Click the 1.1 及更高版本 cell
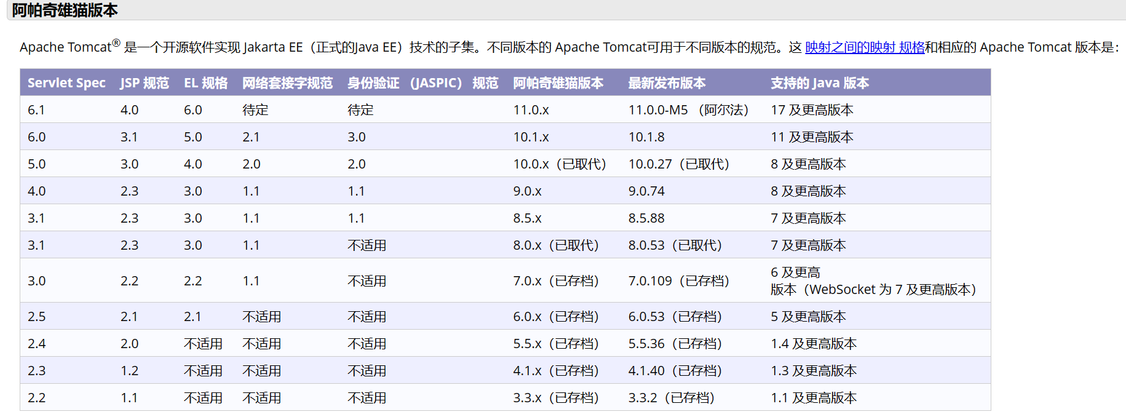The height and width of the screenshot is (417, 1126). pyautogui.click(x=814, y=398)
